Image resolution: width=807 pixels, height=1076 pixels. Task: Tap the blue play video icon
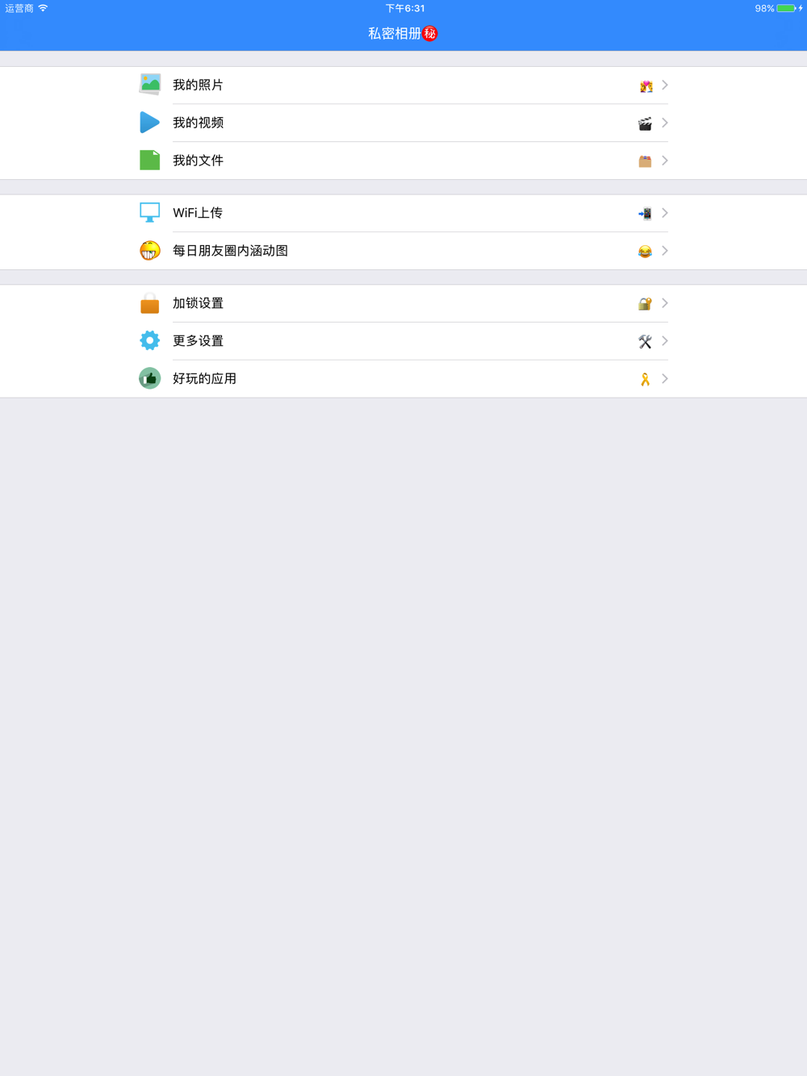149,123
